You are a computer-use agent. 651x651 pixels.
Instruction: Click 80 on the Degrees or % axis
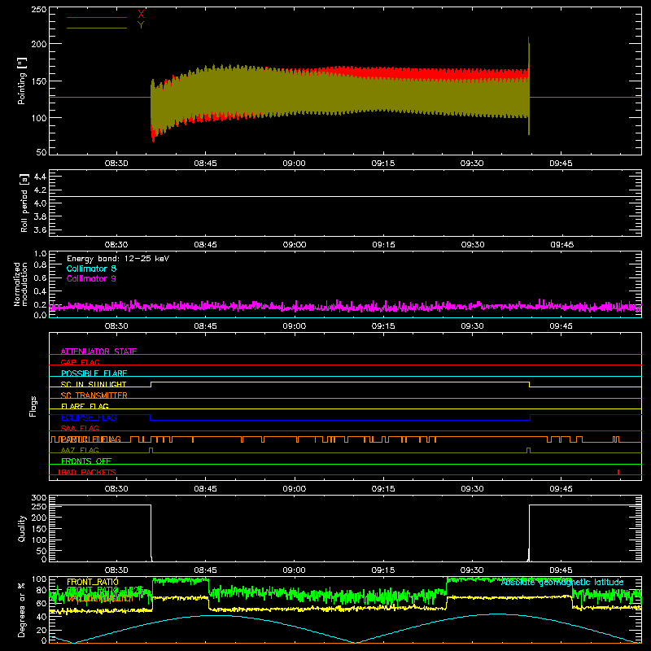[42, 590]
